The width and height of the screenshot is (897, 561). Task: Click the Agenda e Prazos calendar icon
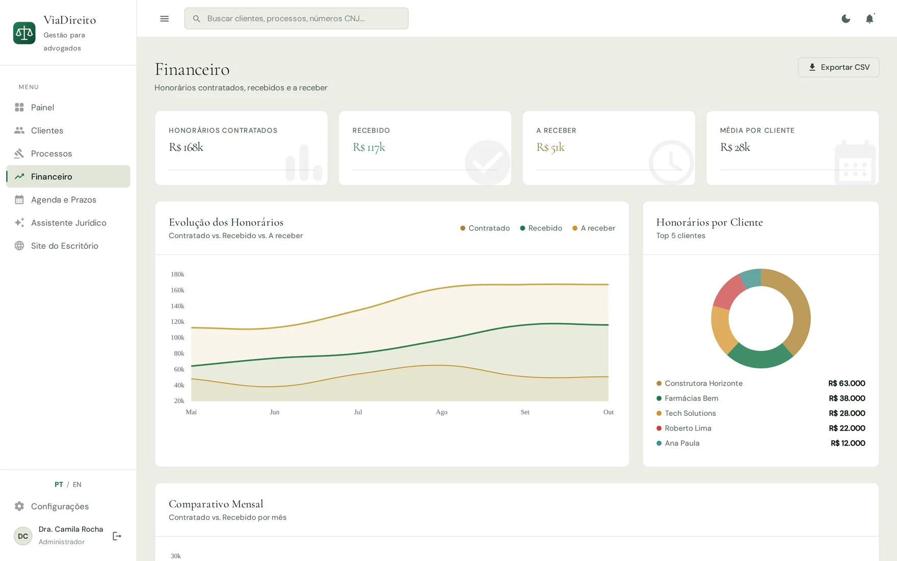19,200
